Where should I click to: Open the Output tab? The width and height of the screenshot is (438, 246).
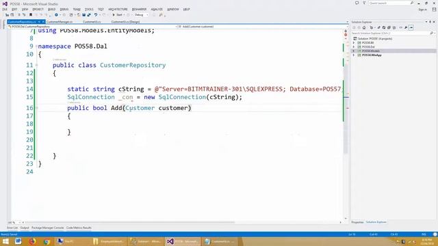pos(25,228)
